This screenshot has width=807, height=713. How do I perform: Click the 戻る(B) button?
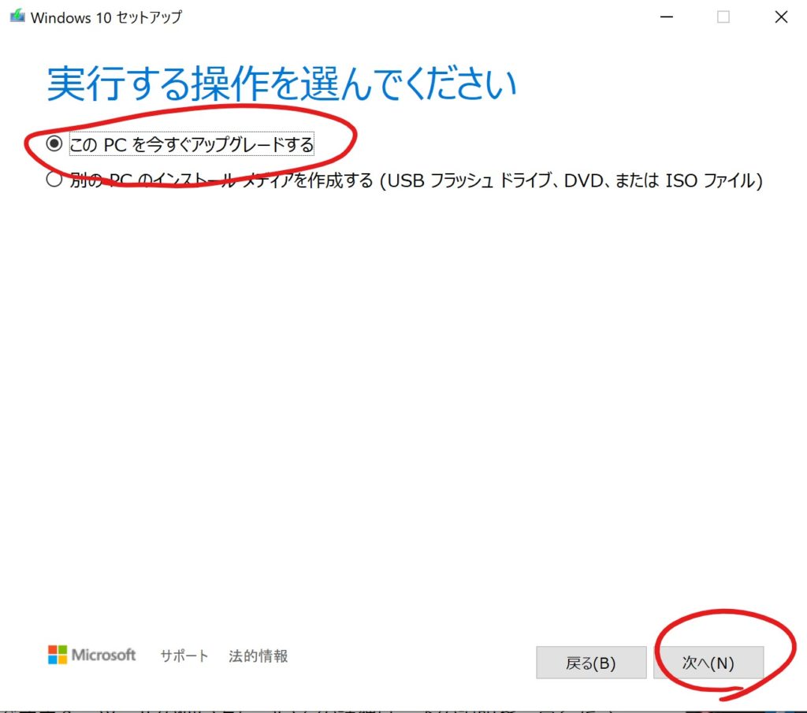click(x=591, y=663)
